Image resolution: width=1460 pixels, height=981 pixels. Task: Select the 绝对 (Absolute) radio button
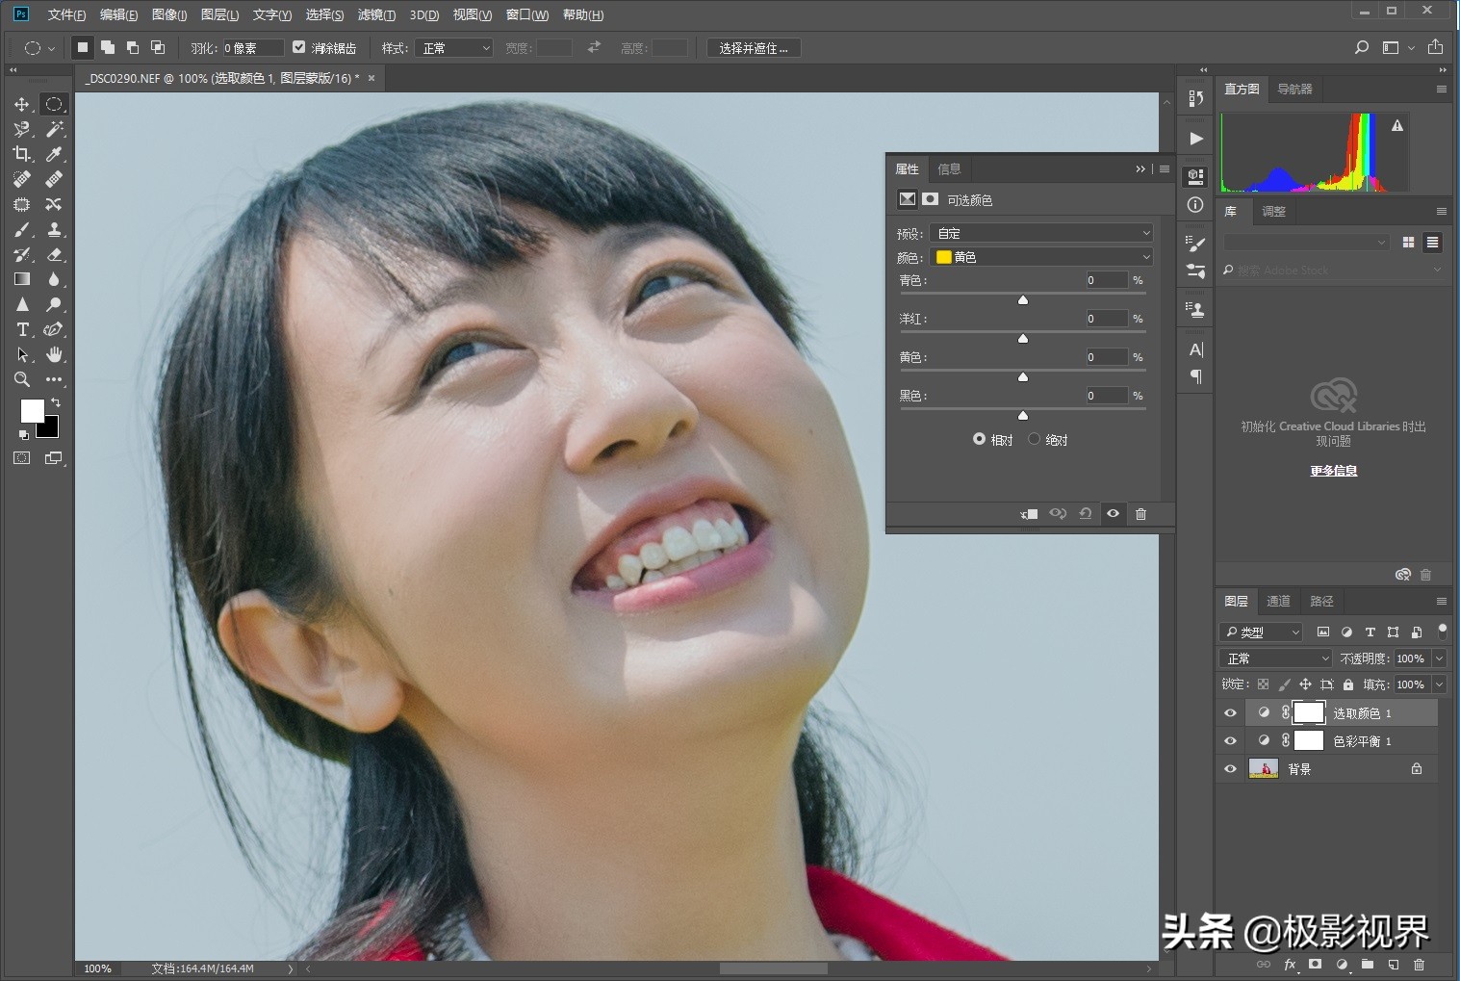(x=1035, y=439)
